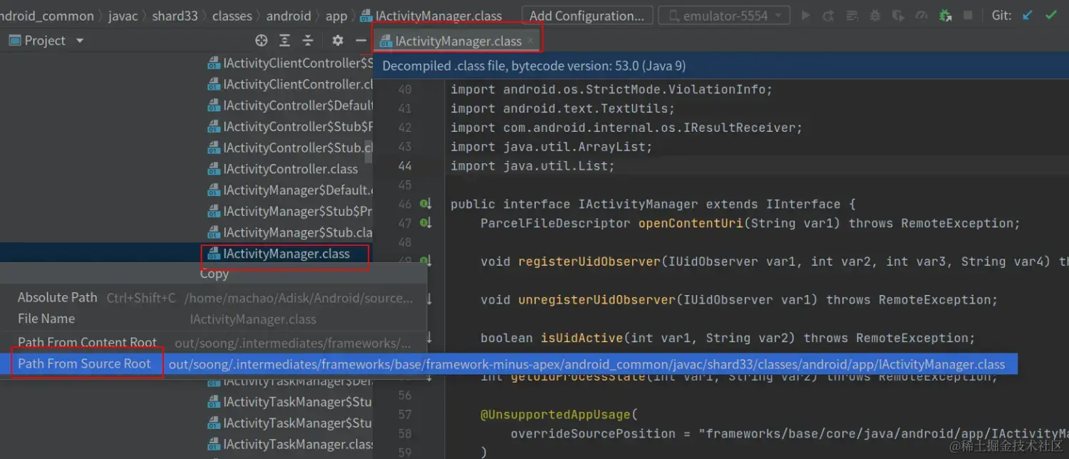The image size is (1069, 459).
Task: Click the import android.text.TextUtils line
Action: tap(562, 108)
